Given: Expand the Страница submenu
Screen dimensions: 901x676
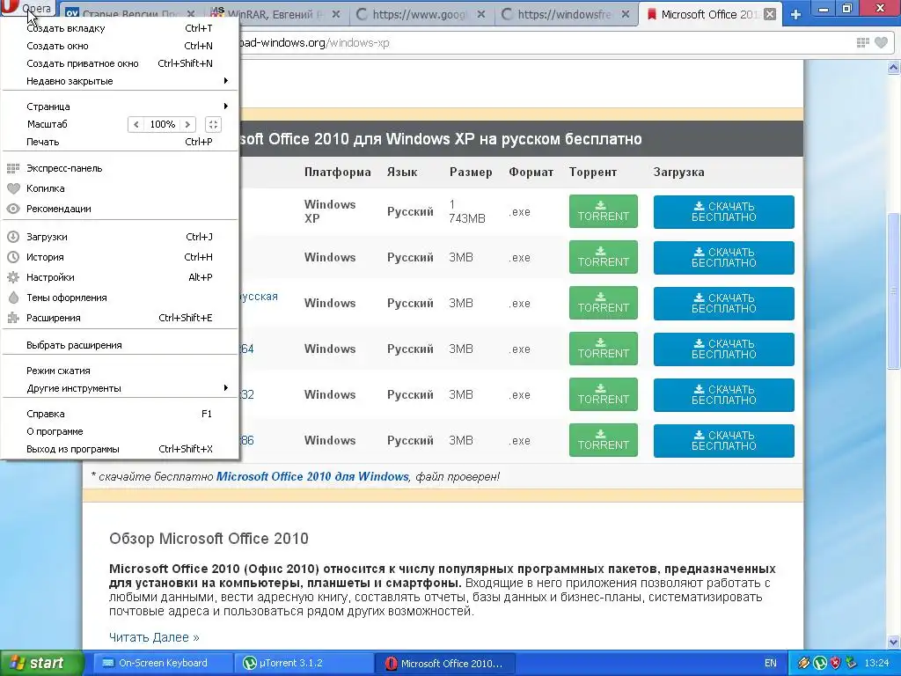Looking at the screenshot, I should click(120, 107).
